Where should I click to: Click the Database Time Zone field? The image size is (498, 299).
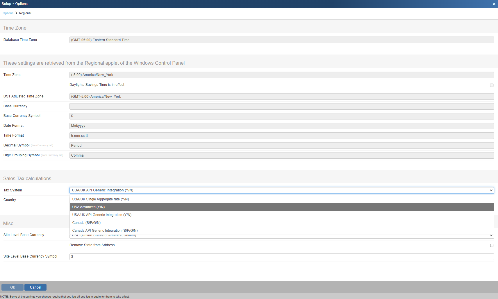281,40
